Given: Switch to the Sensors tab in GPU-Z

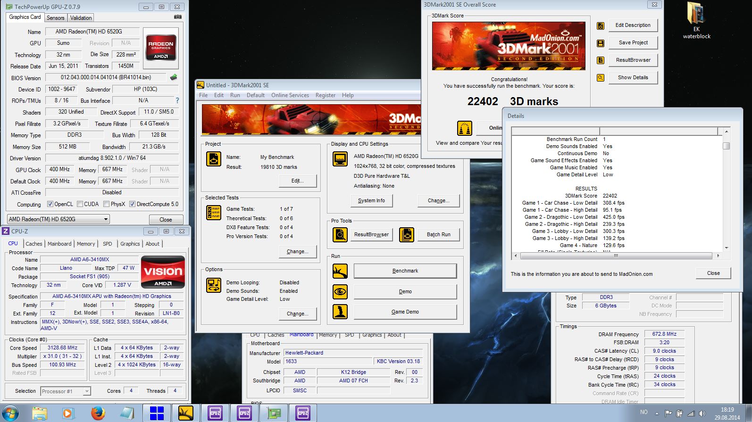Looking at the screenshot, I should (55, 18).
